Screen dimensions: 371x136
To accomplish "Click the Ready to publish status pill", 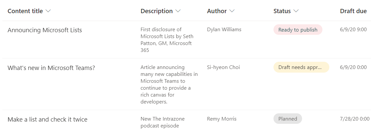I will coord(298,30).
